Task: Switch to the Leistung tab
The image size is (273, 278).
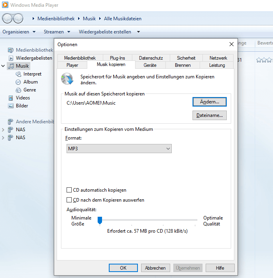Action: coord(217,65)
